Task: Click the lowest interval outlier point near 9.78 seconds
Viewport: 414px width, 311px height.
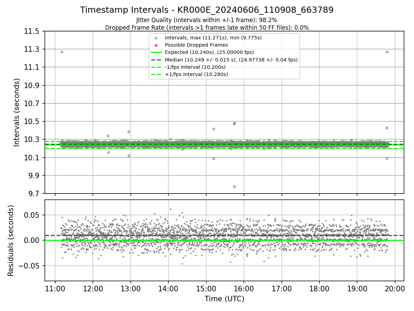Action: click(x=234, y=187)
